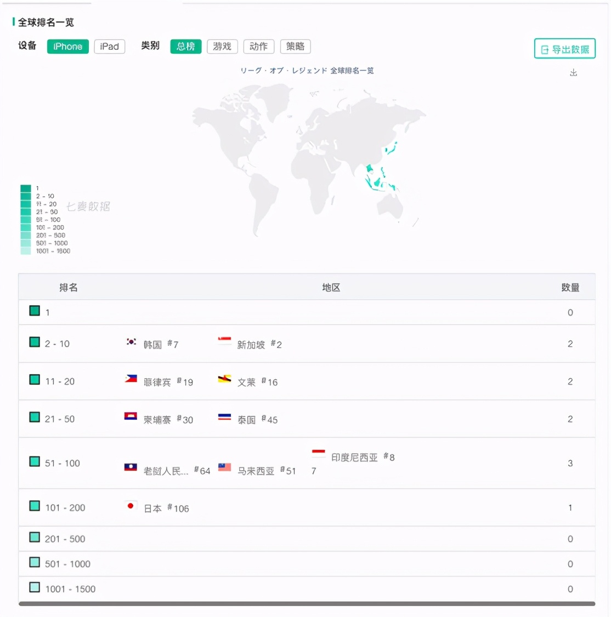Screen dimensions: 611x617
Task: Click the 泰国 region text
Action: click(247, 420)
